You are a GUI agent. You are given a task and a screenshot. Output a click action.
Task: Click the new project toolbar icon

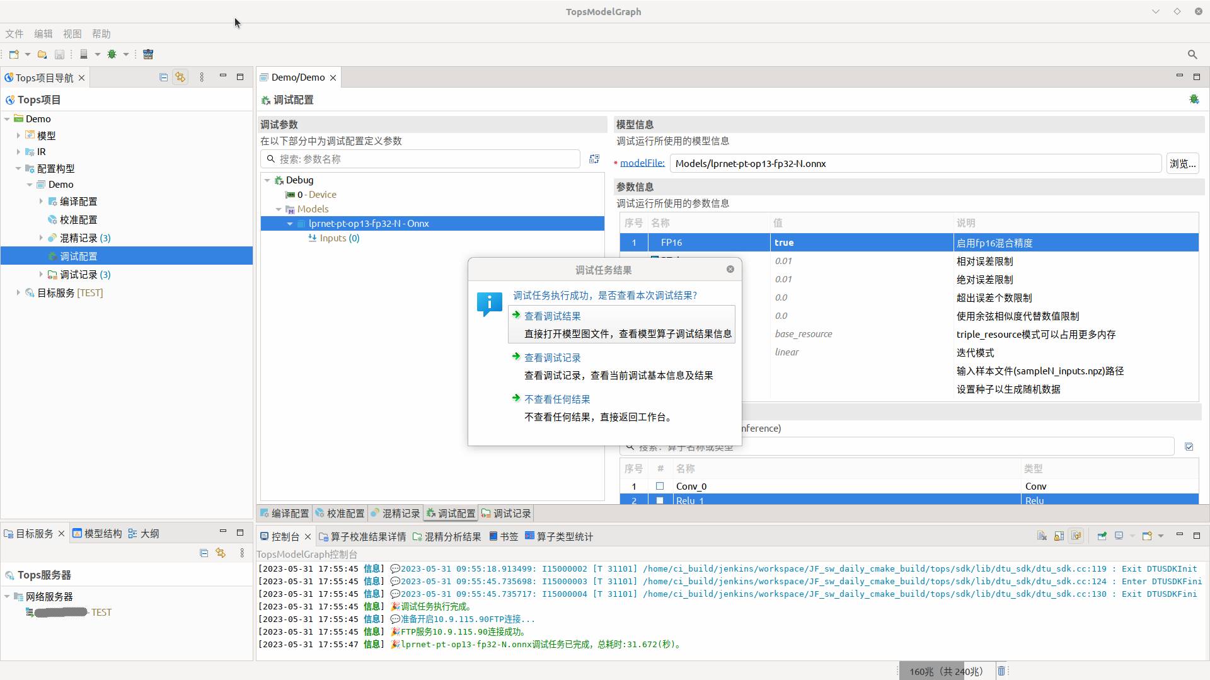tap(14, 54)
